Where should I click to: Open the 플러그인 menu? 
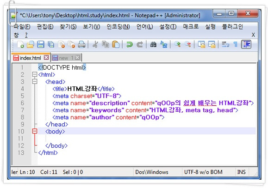[232, 27]
